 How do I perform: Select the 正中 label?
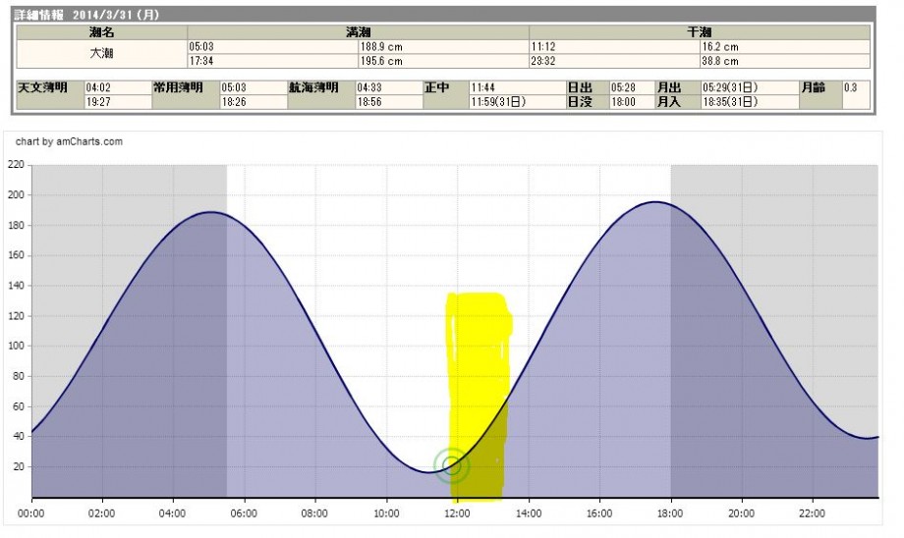tap(437, 87)
